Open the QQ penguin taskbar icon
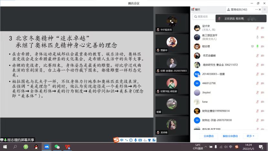 [36, 147]
